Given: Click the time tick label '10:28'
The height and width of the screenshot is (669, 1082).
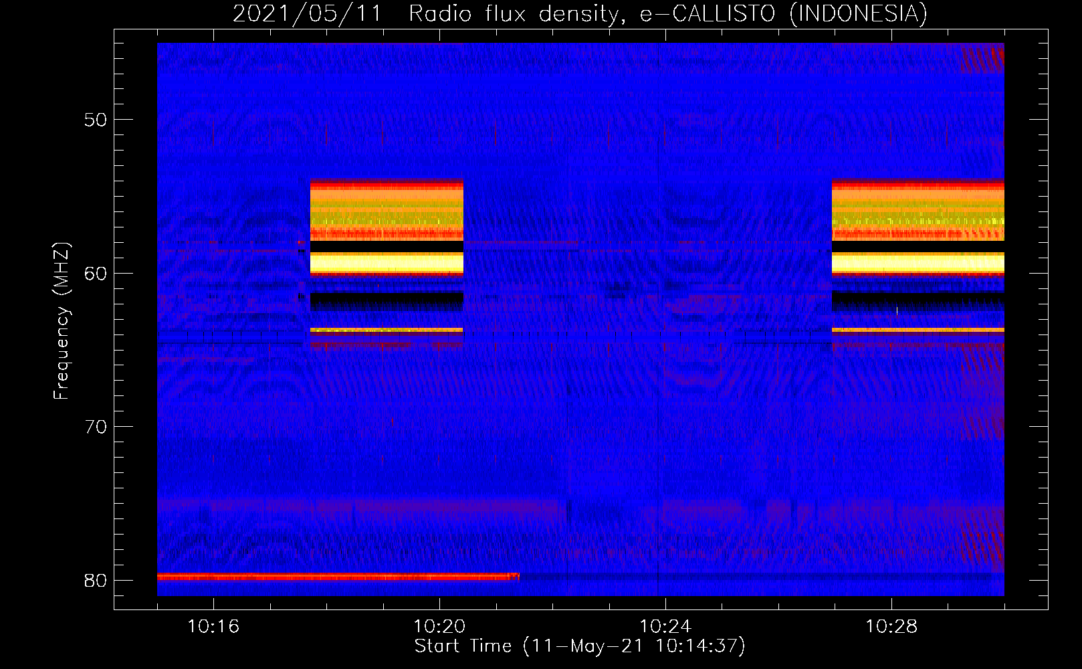Looking at the screenshot, I should coord(891,627).
